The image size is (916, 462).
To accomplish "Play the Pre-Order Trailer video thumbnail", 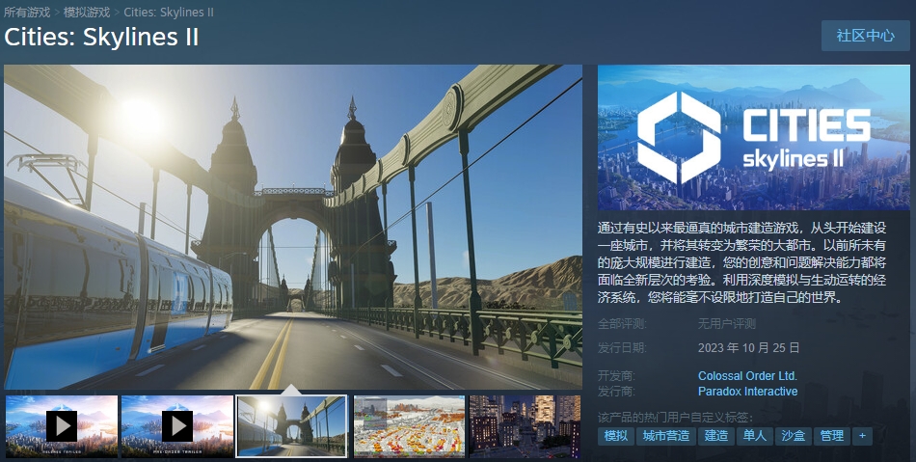I will coord(177,426).
